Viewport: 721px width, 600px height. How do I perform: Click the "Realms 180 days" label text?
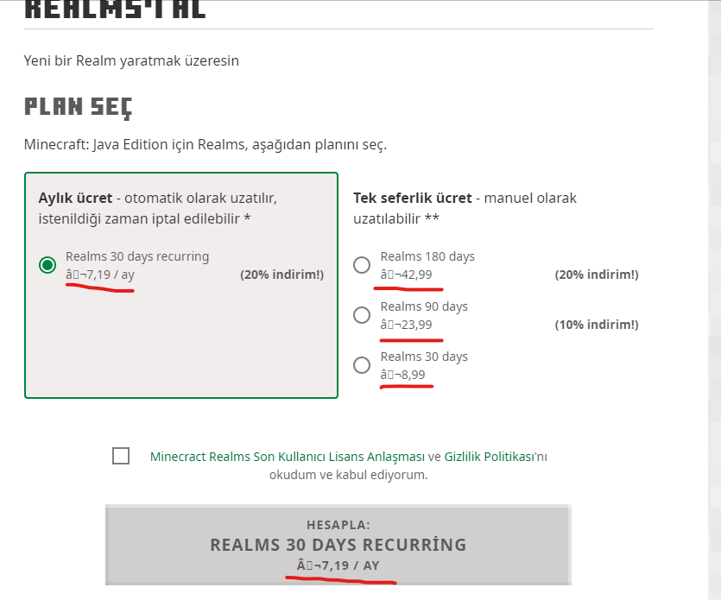(427, 256)
